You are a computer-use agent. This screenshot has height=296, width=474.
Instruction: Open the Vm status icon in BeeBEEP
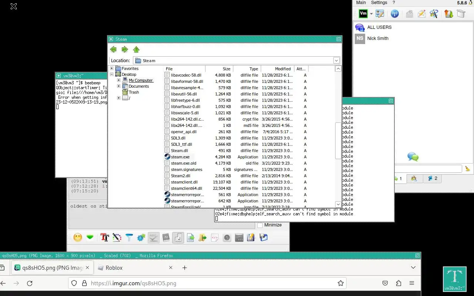coord(363,14)
